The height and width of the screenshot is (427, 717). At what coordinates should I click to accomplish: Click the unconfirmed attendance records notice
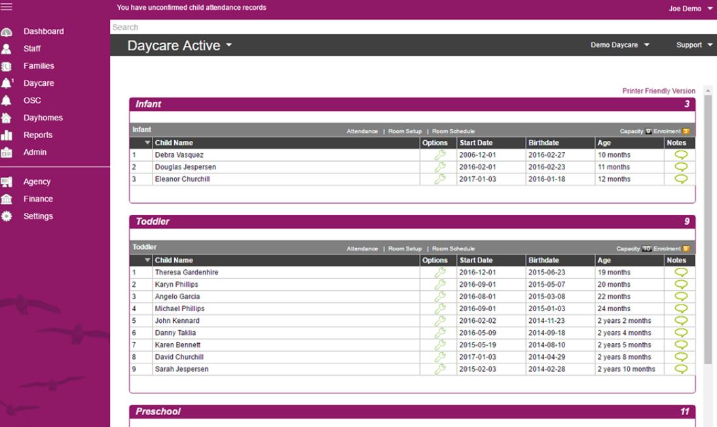click(x=191, y=7)
